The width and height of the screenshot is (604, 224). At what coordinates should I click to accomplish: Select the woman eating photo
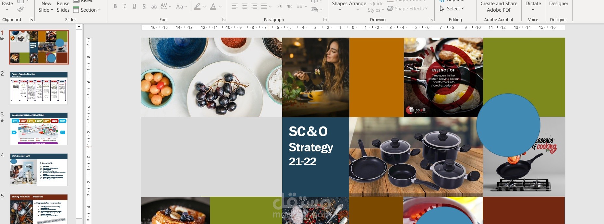click(x=316, y=77)
